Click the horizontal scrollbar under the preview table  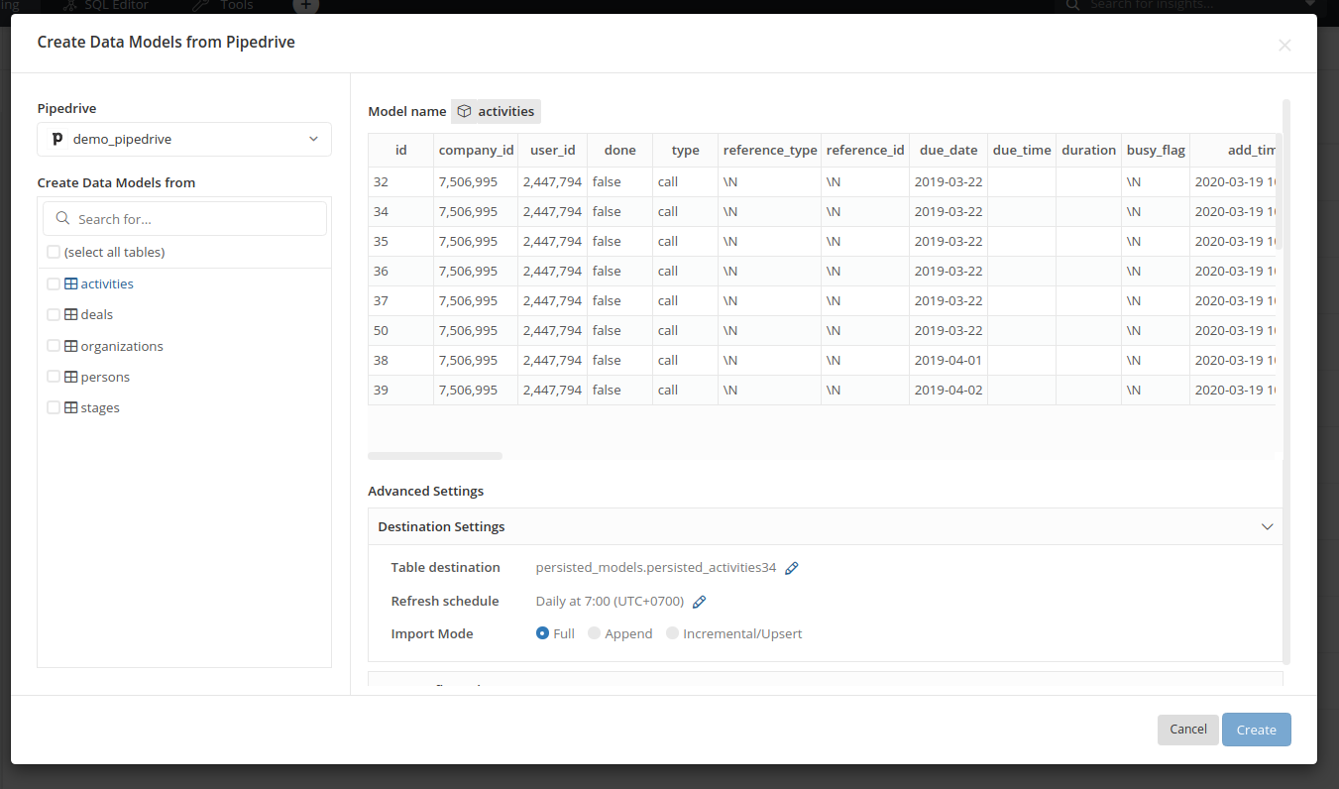pyautogui.click(x=435, y=456)
